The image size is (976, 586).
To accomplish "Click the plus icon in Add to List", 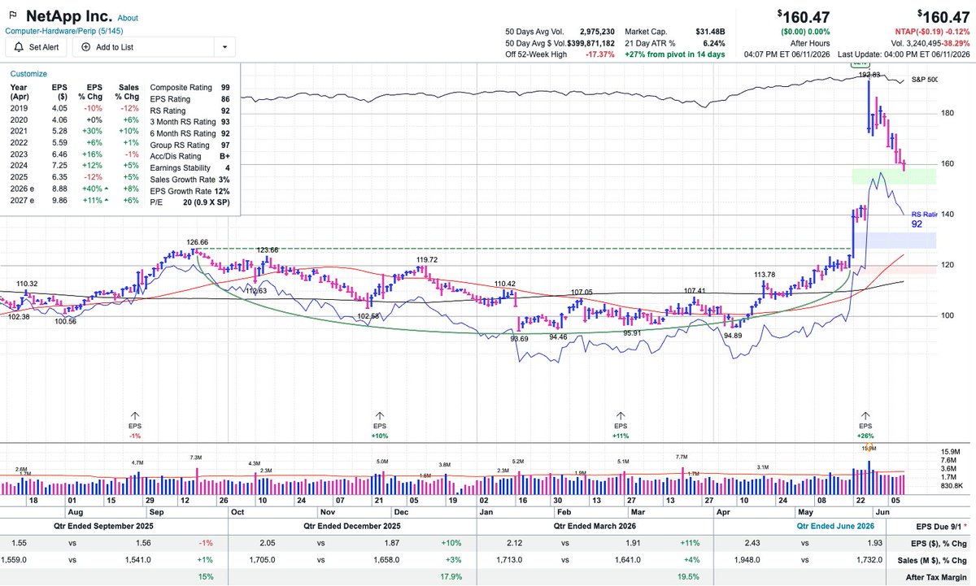I will [x=85, y=47].
